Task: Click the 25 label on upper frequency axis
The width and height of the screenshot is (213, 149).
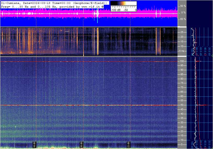Action: [182, 32]
